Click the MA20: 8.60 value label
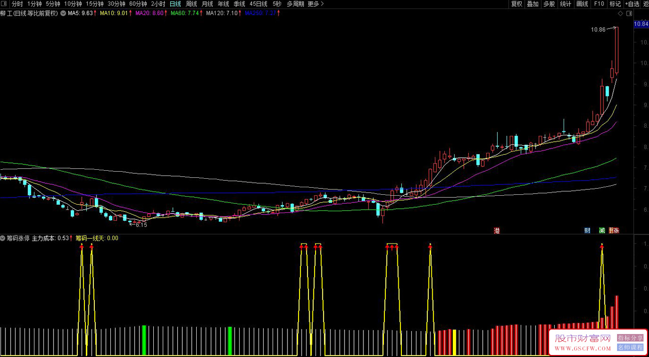The height and width of the screenshot is (357, 649). 149,13
